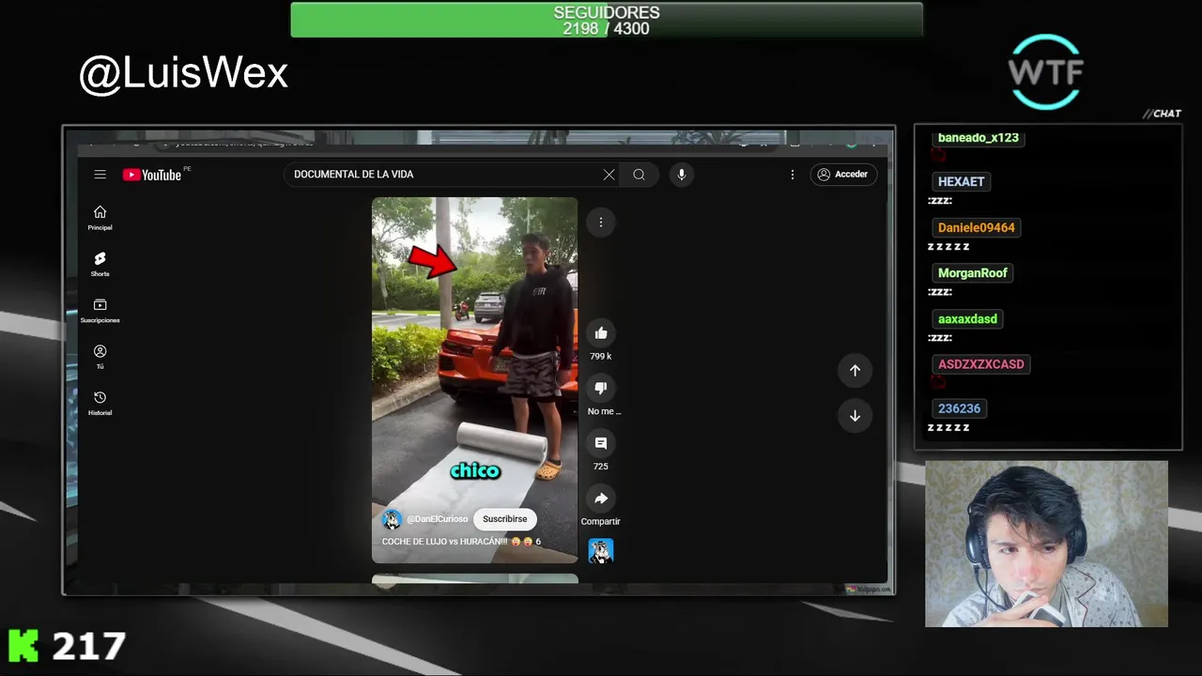The width and height of the screenshot is (1202, 676).
Task: Click the green Kick K logo
Action: 23,646
